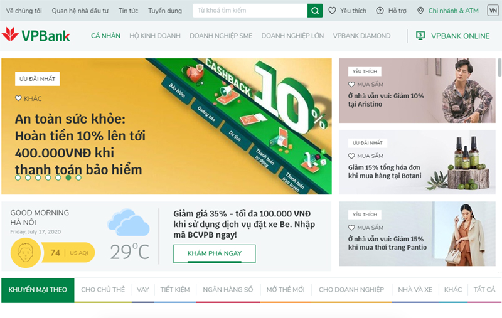This screenshot has height=318, width=502.
Task: Click the 74 US AQI badge
Action: click(x=68, y=253)
